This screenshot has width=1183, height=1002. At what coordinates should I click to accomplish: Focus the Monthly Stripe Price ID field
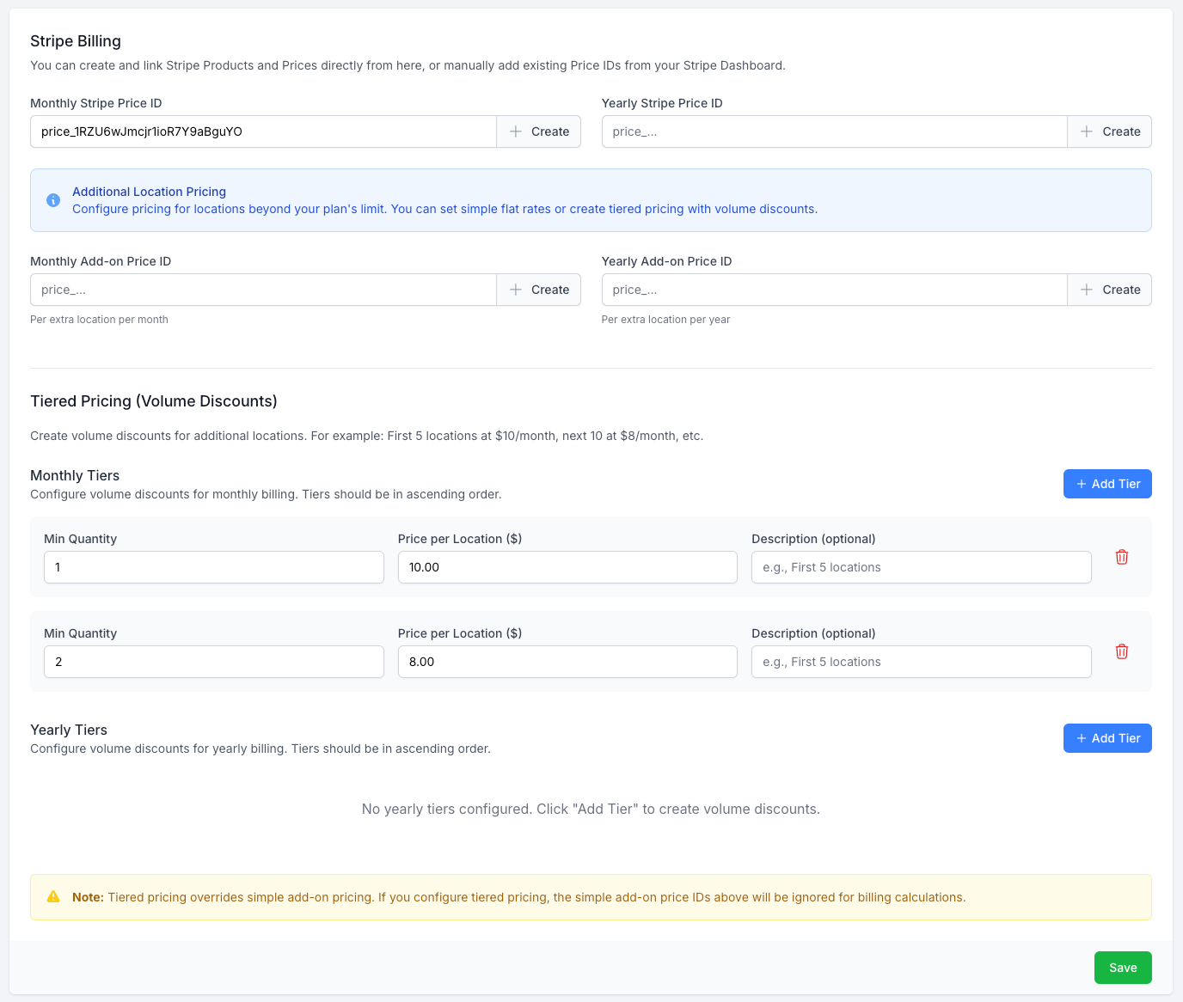click(263, 131)
